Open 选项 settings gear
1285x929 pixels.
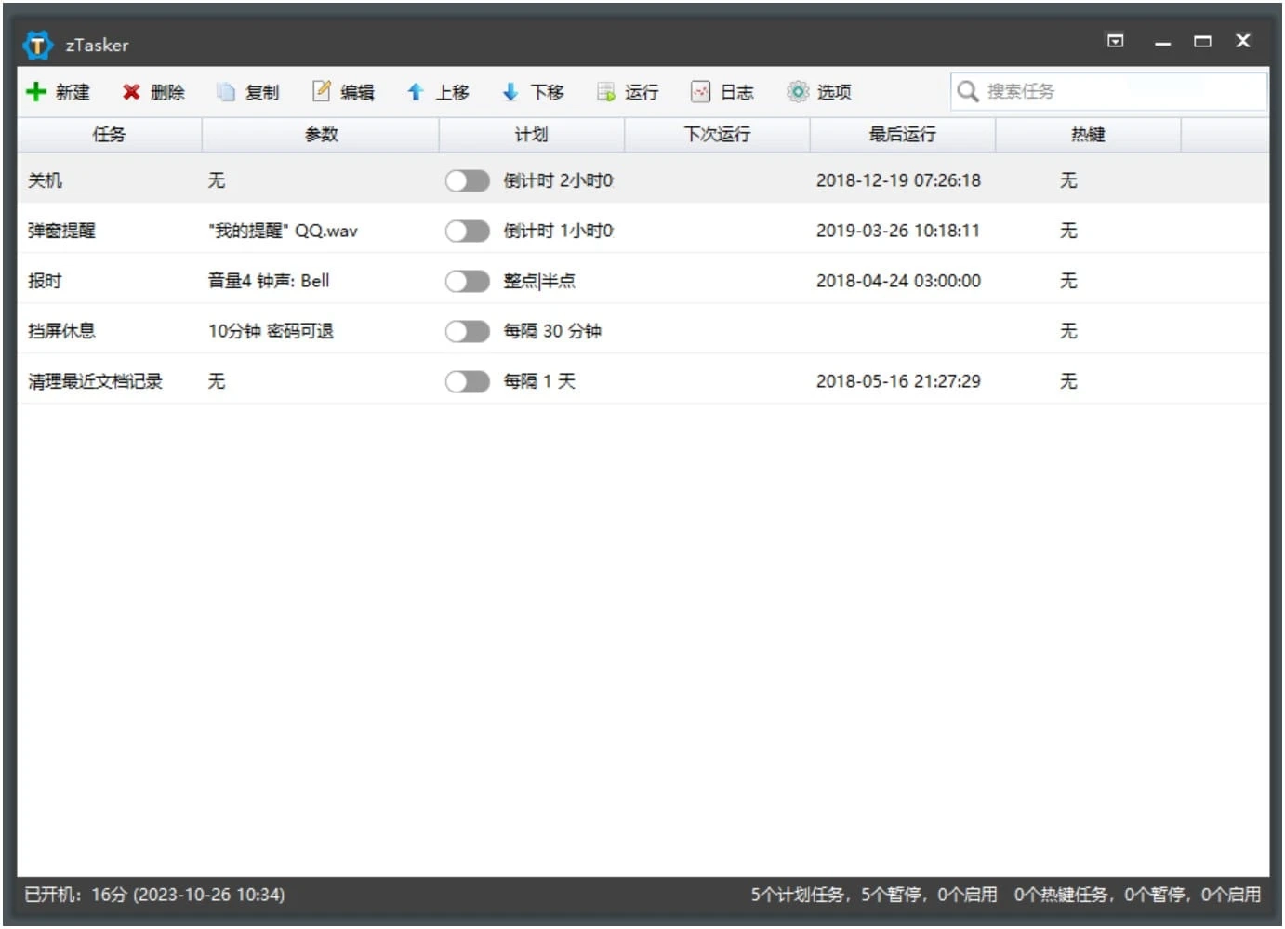click(798, 92)
